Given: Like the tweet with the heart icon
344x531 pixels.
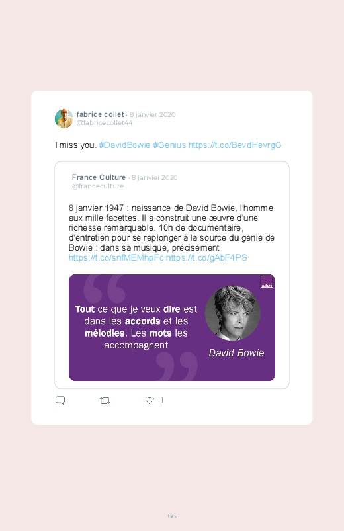Looking at the screenshot, I should click(x=150, y=400).
